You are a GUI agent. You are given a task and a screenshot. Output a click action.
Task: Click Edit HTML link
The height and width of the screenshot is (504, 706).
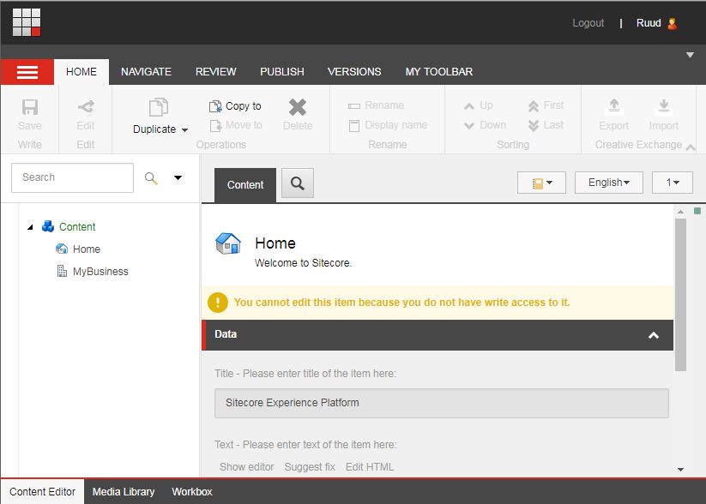[x=370, y=467]
